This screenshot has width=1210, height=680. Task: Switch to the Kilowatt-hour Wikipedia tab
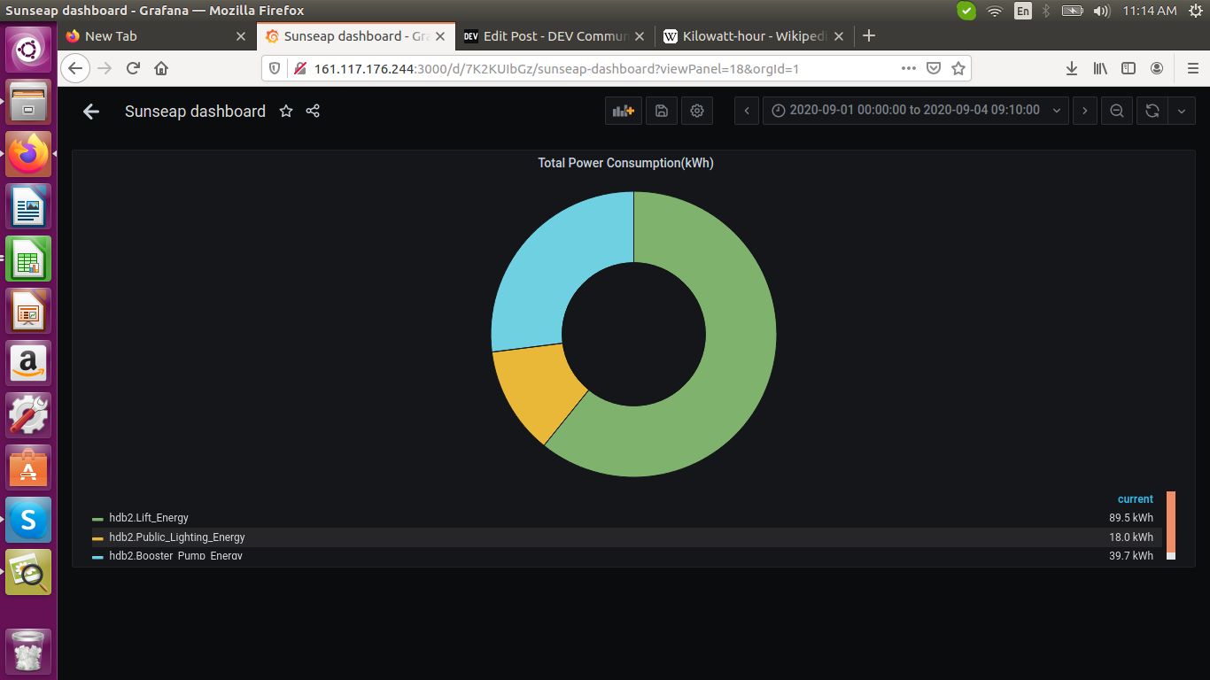click(x=746, y=36)
